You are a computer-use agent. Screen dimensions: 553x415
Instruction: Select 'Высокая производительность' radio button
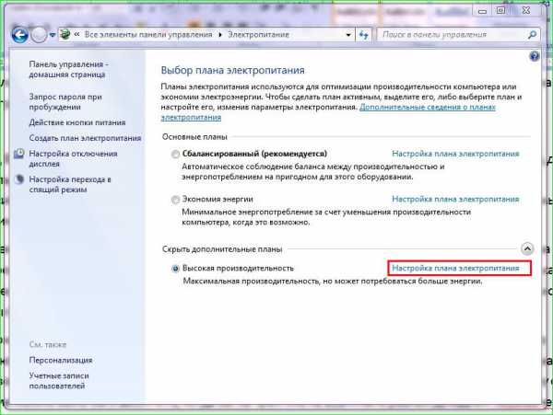[175, 269]
